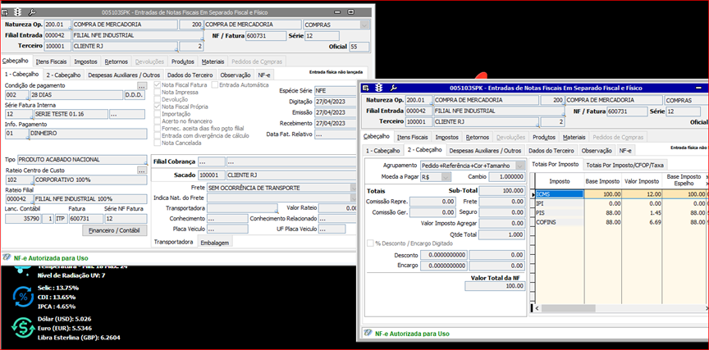This screenshot has height=350, width=709.
Task: Click the Valor Total da NF field
Action: pos(495,286)
